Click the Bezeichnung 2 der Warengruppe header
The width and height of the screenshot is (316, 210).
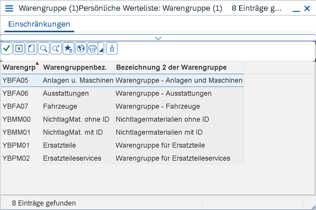click(x=179, y=67)
